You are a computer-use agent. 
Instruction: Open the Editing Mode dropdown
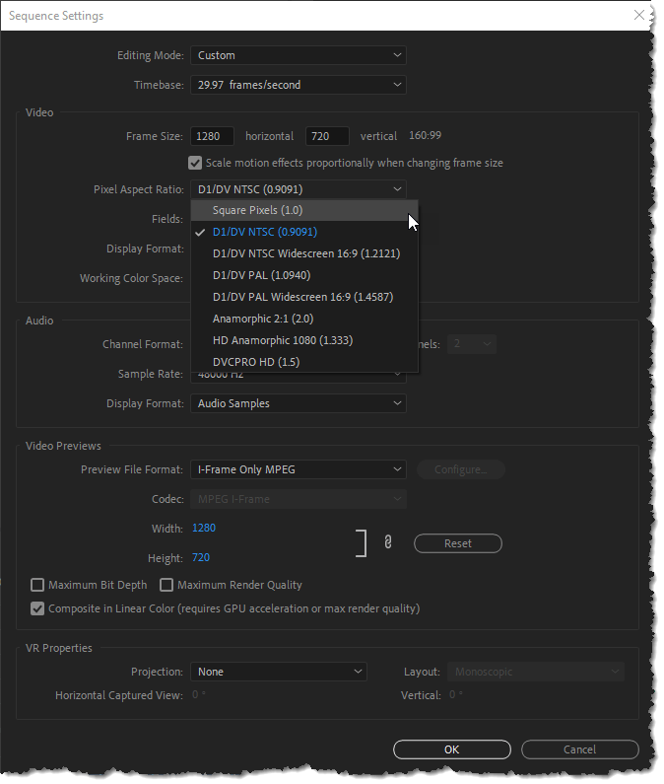298,55
